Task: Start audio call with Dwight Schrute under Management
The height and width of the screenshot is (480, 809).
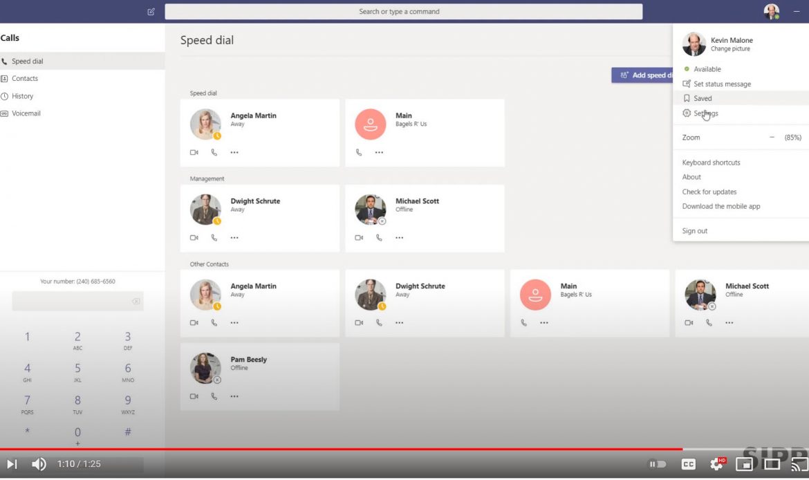Action: pos(214,238)
